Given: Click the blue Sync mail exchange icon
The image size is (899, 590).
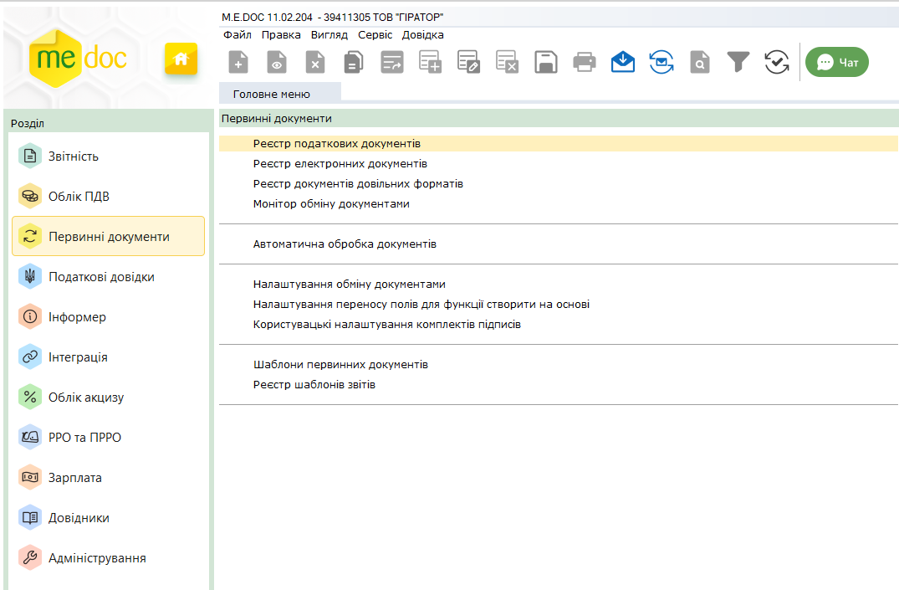Looking at the screenshot, I should (x=661, y=62).
